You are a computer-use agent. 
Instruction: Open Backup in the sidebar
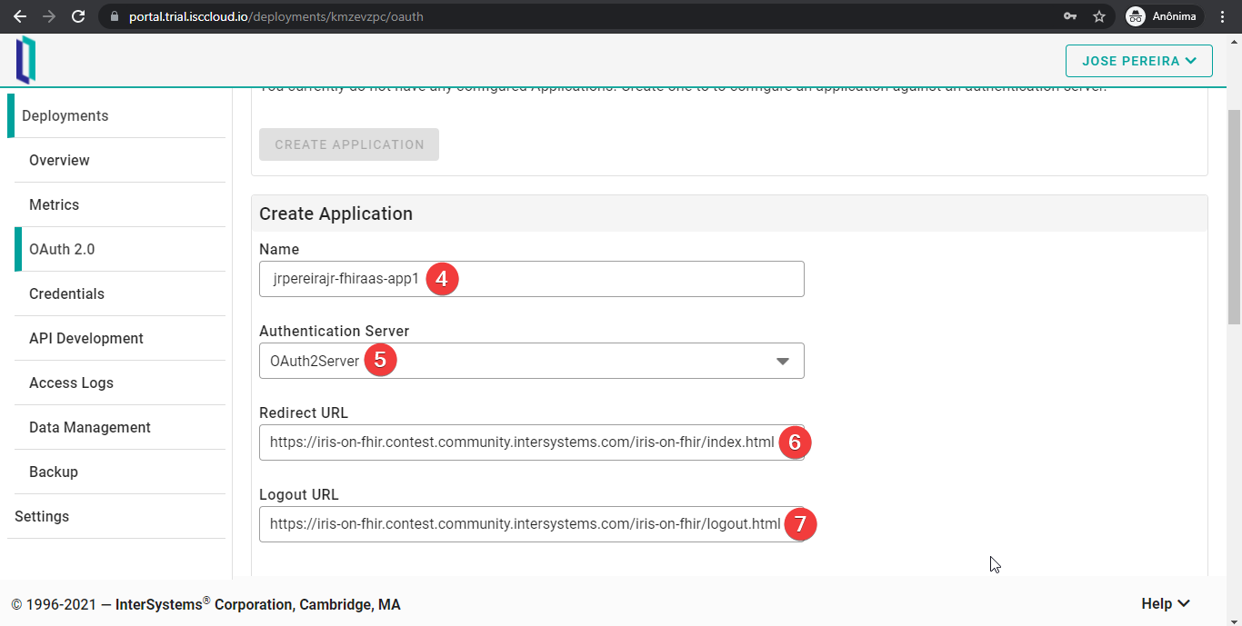pos(120,472)
